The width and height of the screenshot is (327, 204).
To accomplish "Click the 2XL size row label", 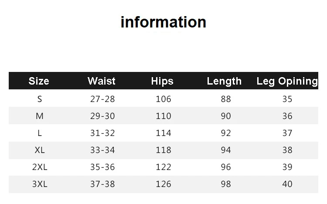I will pyautogui.click(x=40, y=167).
